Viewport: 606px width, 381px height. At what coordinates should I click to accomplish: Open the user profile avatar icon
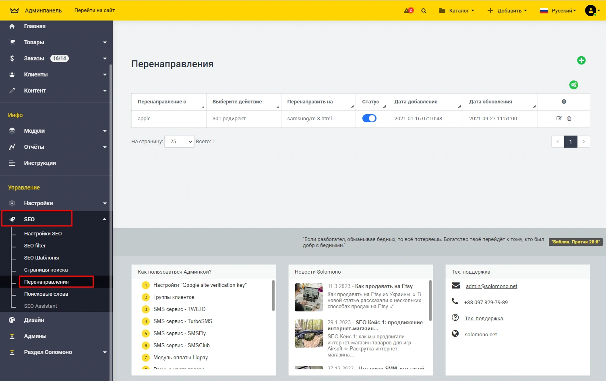click(591, 10)
